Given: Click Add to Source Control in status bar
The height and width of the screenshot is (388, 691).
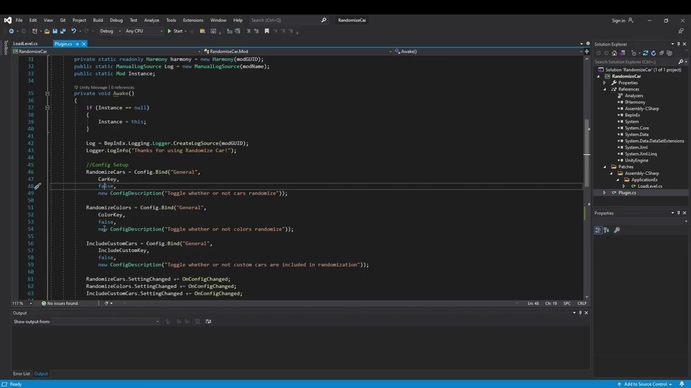Looking at the screenshot, I should click(645, 384).
